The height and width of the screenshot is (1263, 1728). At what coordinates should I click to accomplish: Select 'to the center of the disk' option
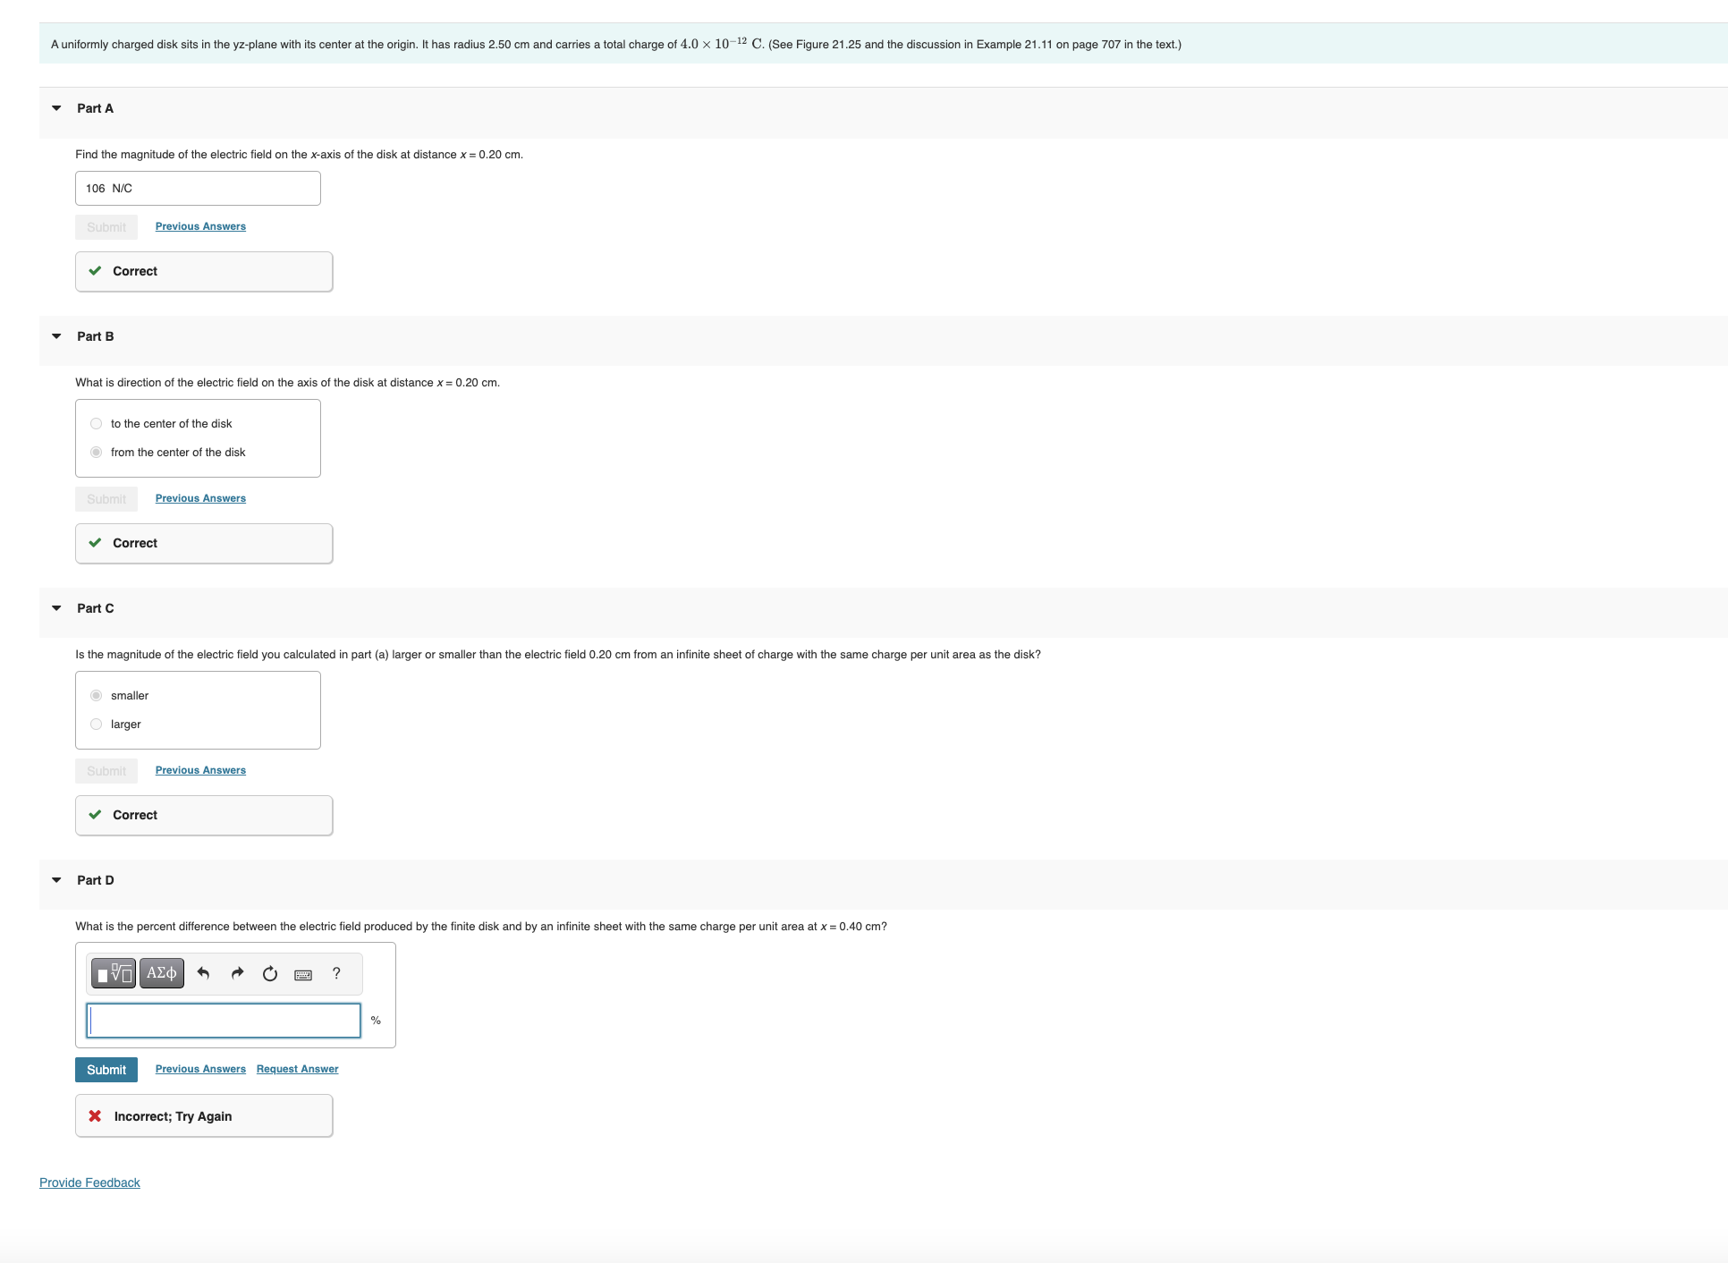coord(97,424)
